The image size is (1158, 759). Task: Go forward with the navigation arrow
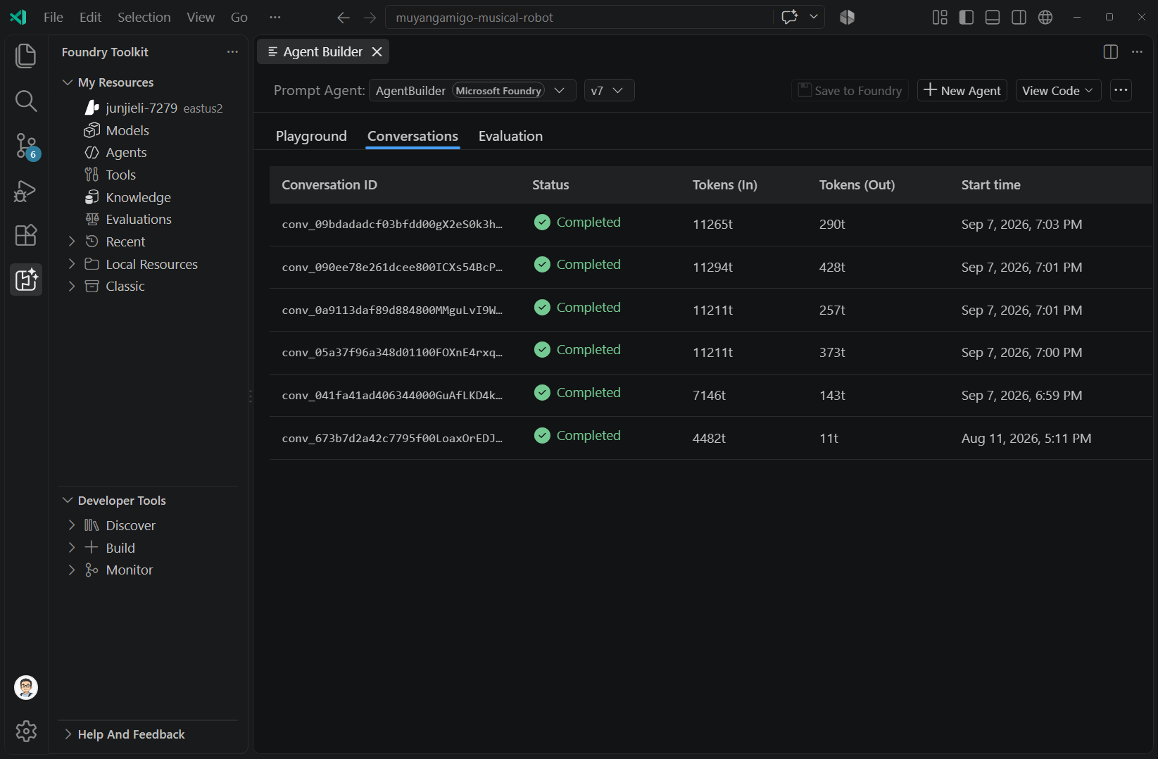370,18
